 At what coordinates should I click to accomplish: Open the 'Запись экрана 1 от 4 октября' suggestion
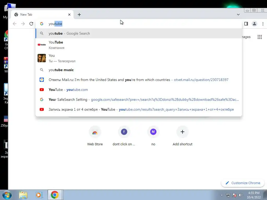pos(139,109)
